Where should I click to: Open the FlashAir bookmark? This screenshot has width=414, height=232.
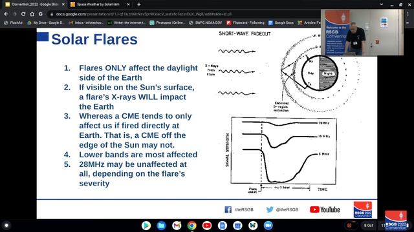[x=13, y=23]
